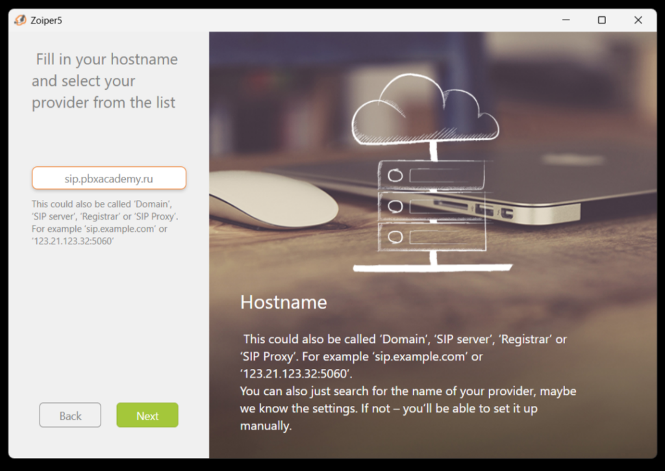Click the 'Hostname' heading on the right panel
Viewport: 665px width, 471px height.
point(283,302)
